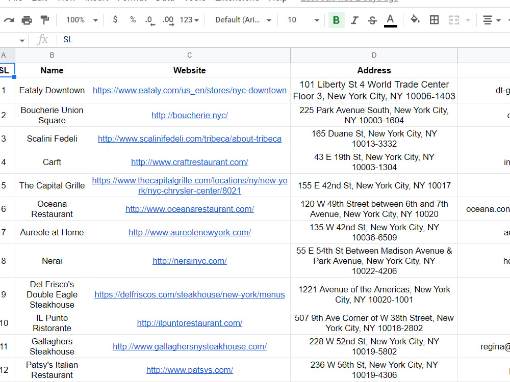
Task: Select the Nerai name cell
Action: (52, 261)
